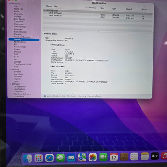The image size is (167, 167).
Task: Open the Messages app icon
Action: point(60,158)
